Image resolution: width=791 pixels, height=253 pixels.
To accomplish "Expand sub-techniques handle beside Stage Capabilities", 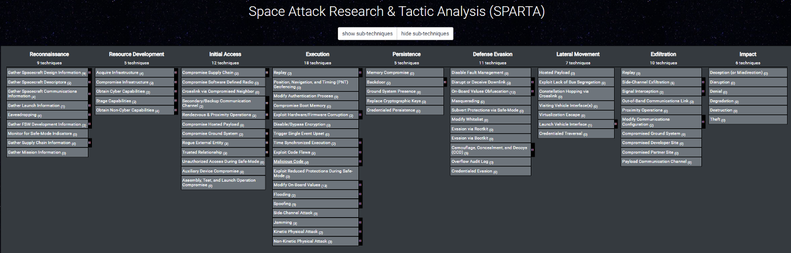I will pyautogui.click(x=176, y=101).
